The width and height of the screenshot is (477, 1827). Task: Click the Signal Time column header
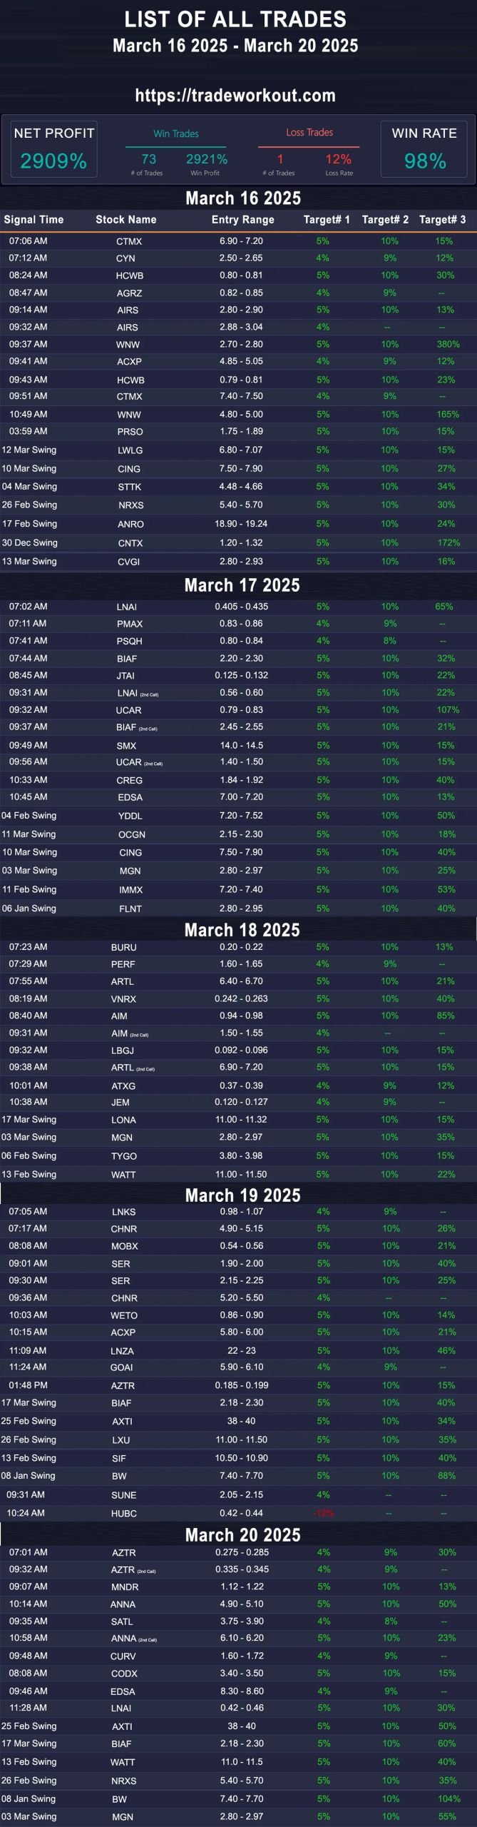point(34,220)
